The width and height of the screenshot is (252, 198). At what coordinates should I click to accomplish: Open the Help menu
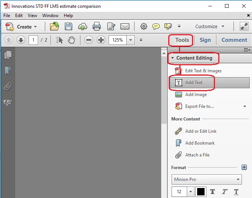coord(68,16)
